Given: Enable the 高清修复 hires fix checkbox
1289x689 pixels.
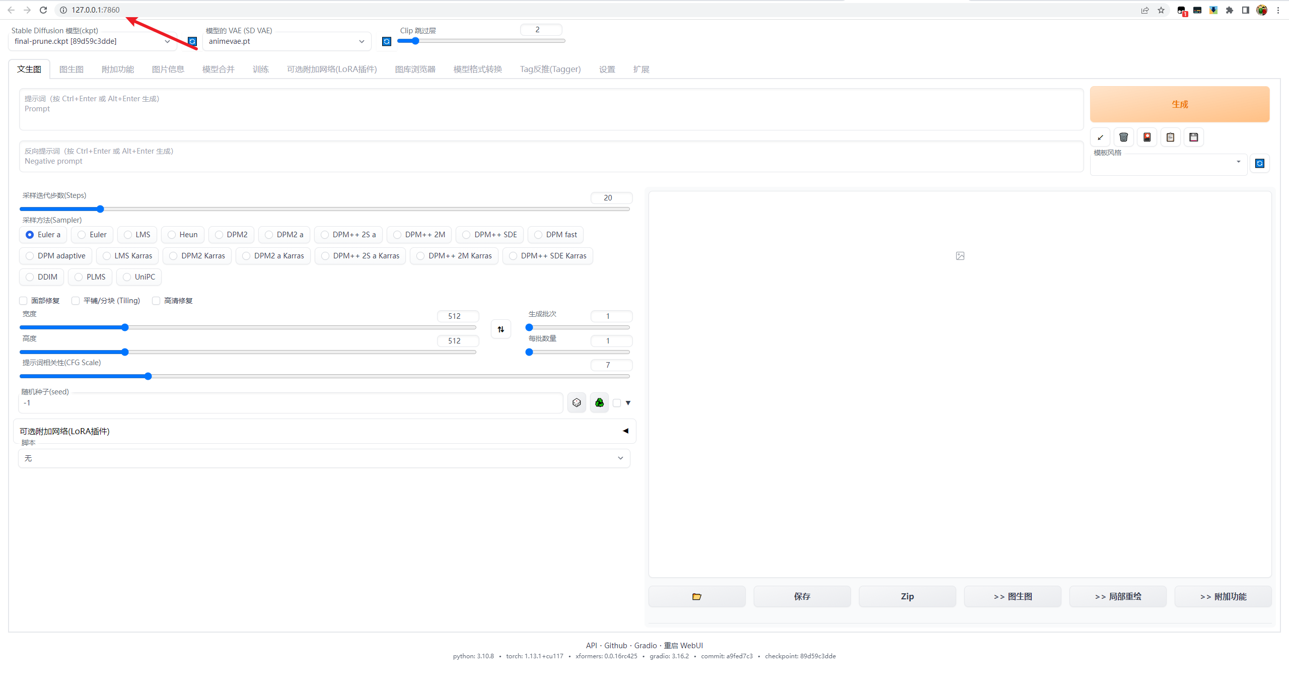Looking at the screenshot, I should click(x=156, y=301).
